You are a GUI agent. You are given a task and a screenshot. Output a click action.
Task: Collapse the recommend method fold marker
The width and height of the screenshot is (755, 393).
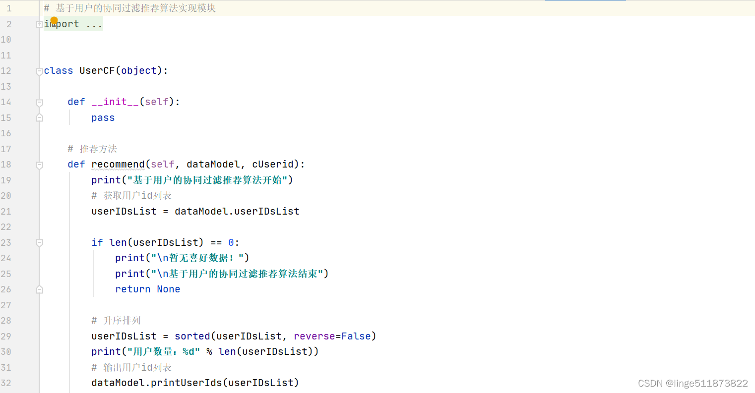coord(40,165)
